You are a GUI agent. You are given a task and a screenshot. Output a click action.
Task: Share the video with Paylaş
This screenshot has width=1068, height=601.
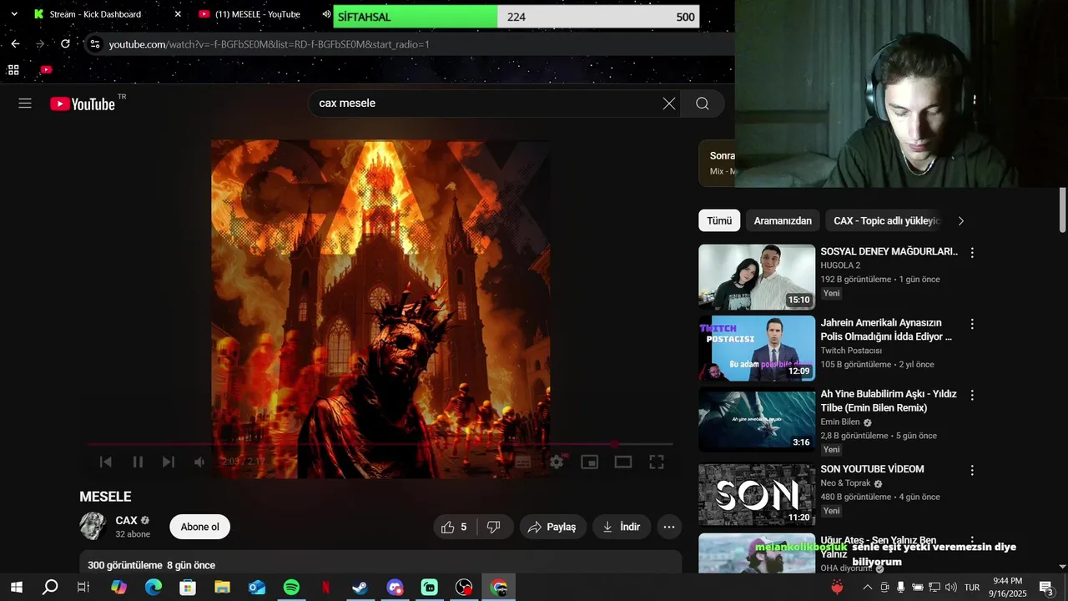pyautogui.click(x=553, y=527)
